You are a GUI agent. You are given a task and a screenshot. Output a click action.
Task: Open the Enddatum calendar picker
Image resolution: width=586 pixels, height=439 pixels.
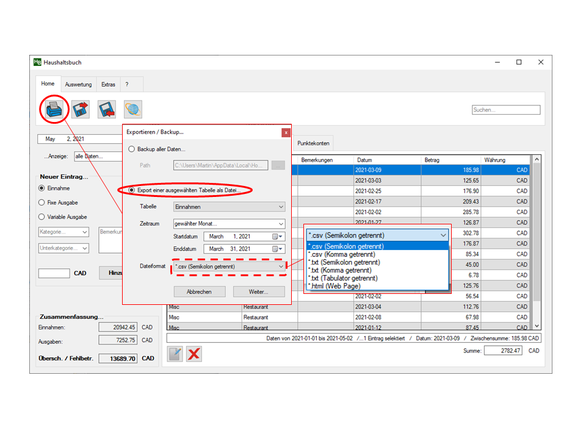(278, 249)
